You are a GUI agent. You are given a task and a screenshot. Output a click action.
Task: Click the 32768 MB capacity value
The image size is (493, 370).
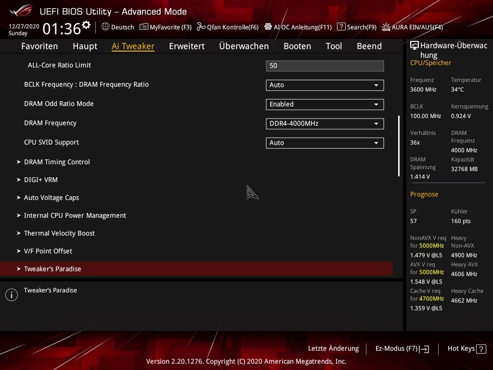[x=464, y=169]
